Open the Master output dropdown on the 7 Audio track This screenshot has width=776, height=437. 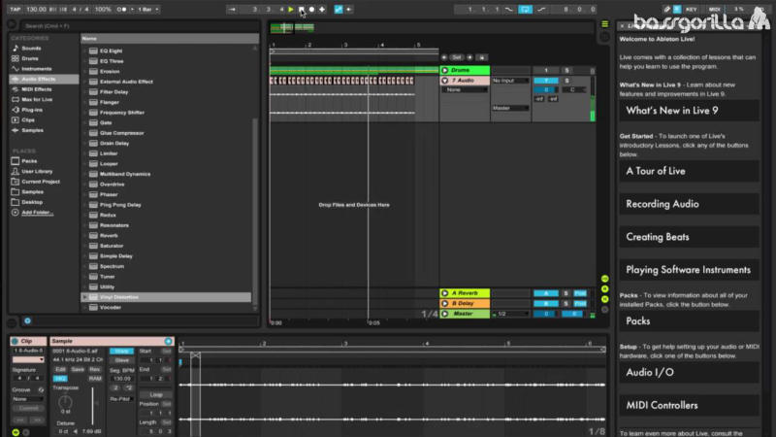point(510,108)
